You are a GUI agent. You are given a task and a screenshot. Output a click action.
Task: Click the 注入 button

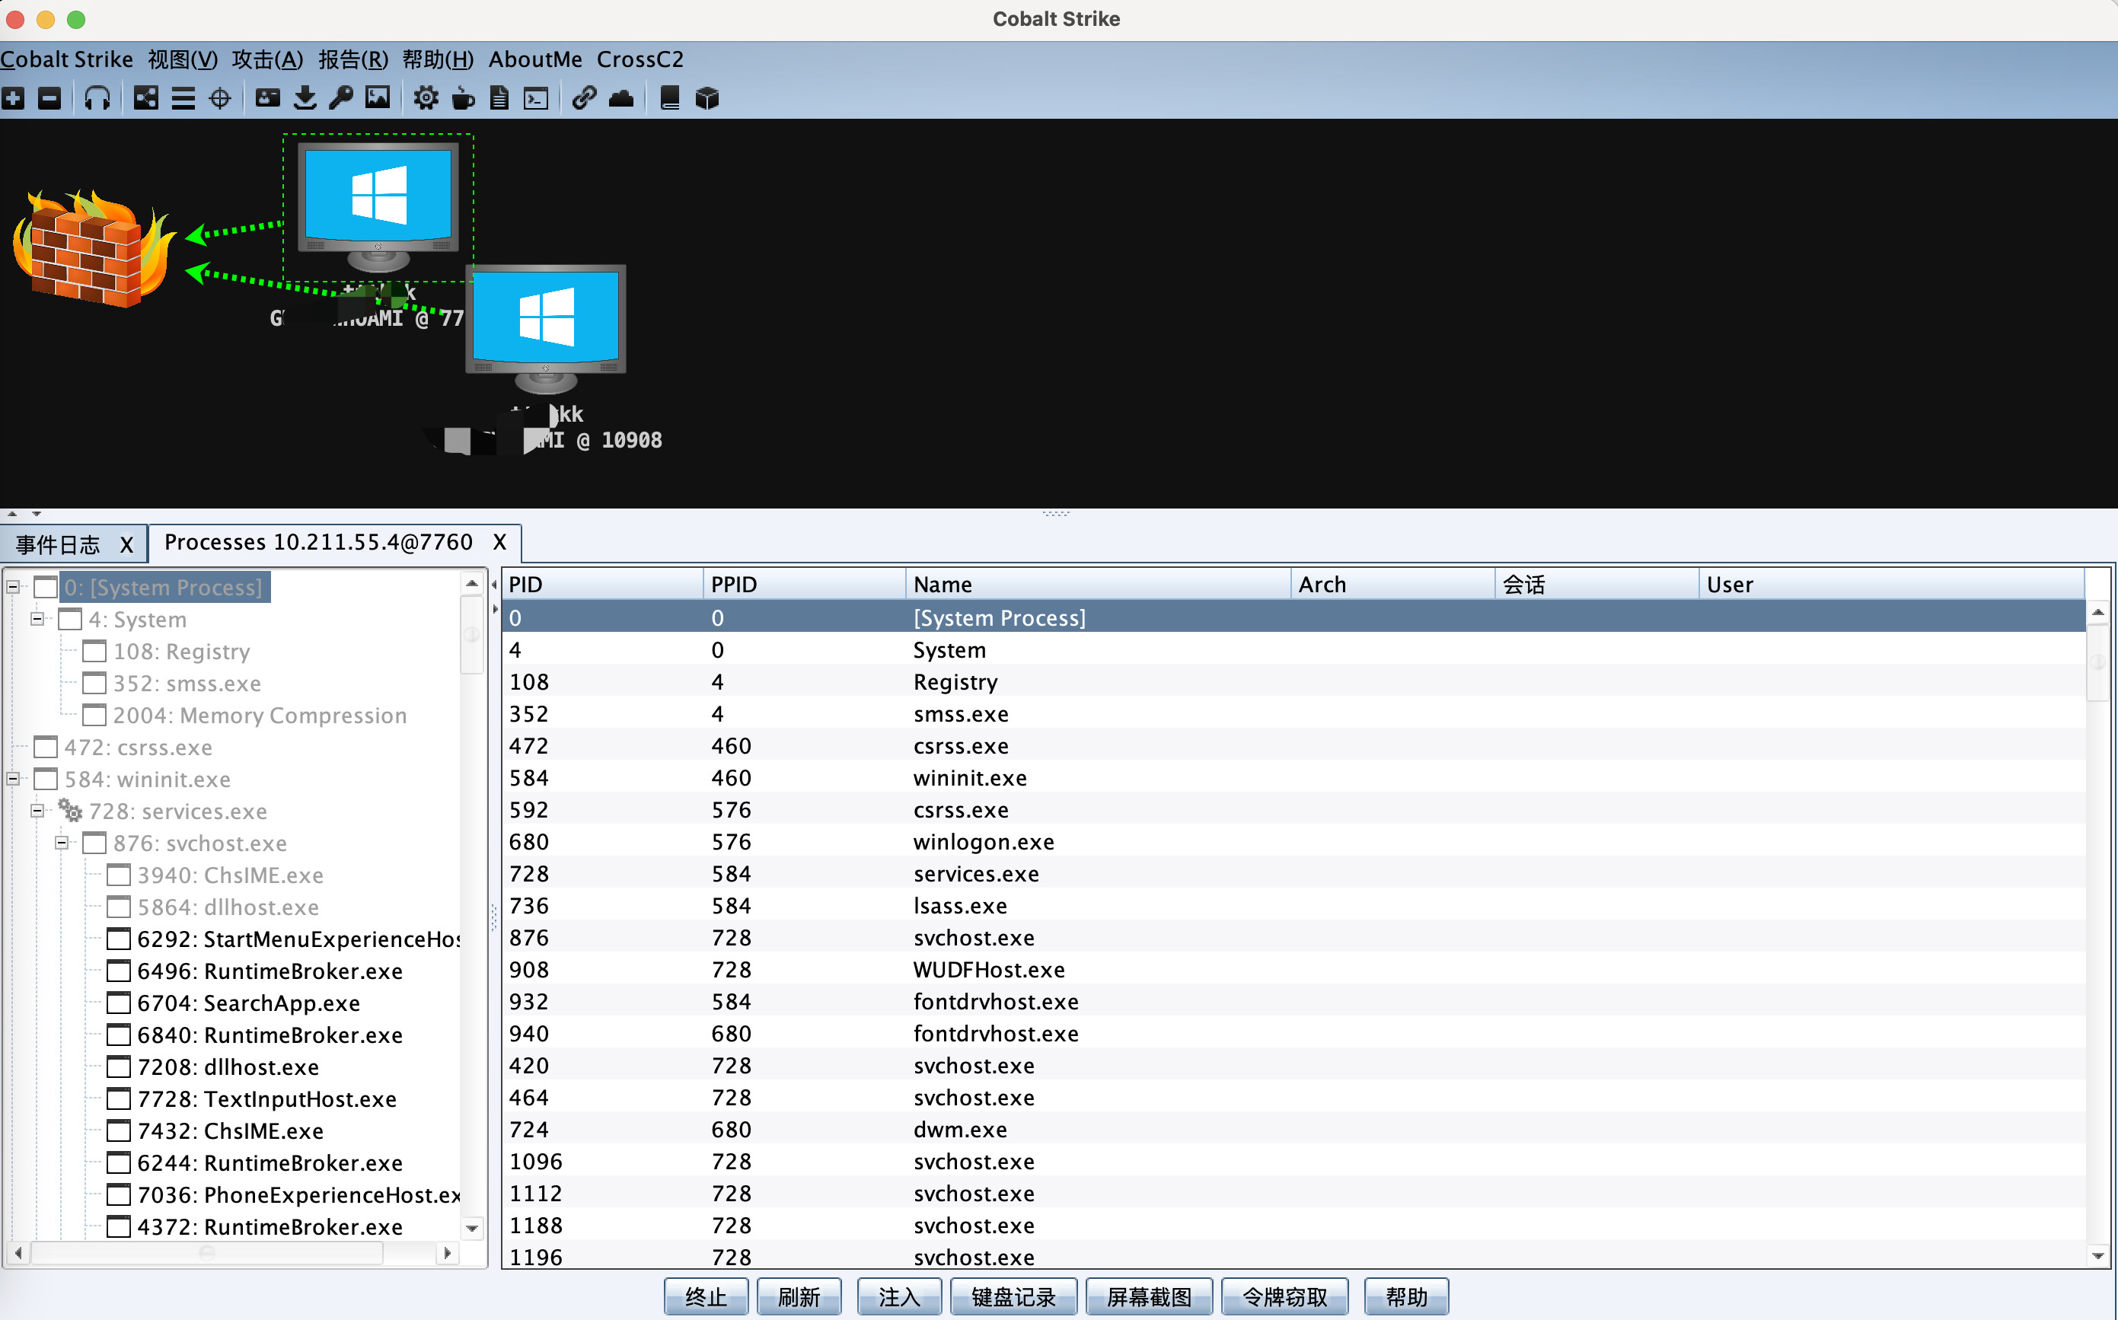tap(898, 1296)
